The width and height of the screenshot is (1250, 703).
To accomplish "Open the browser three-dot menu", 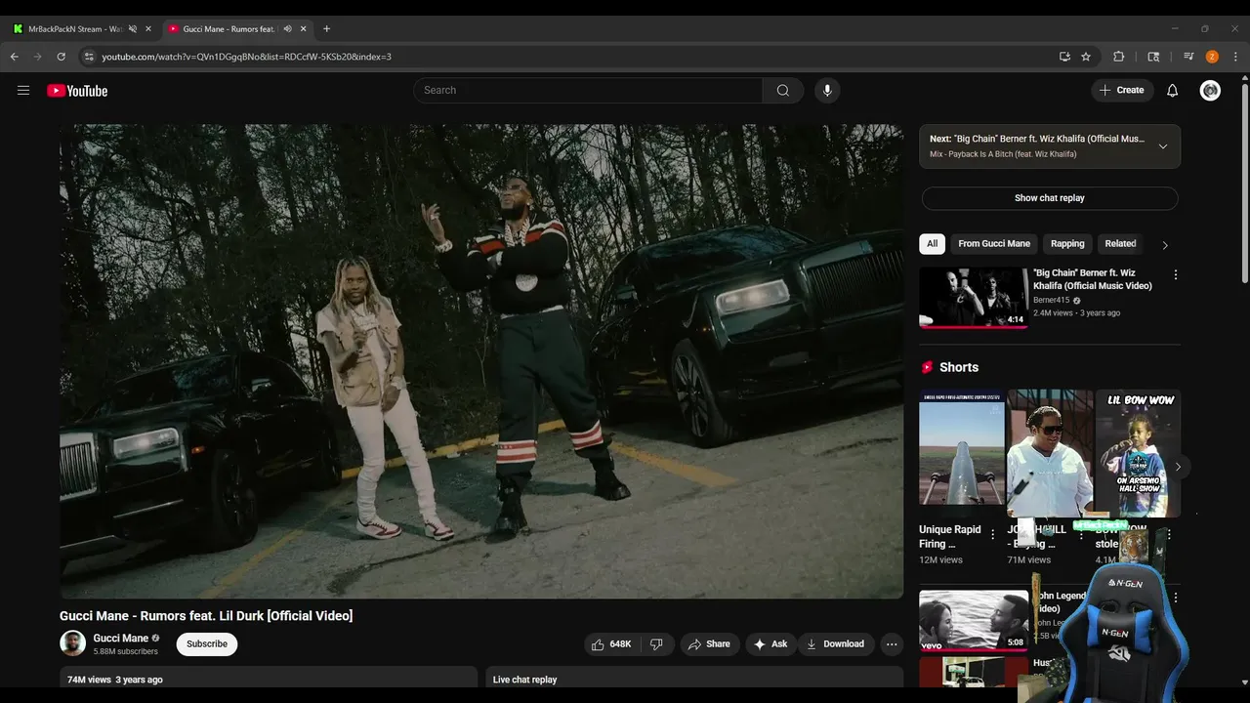I will 1235,57.
